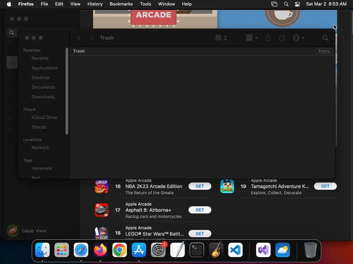Open the History menu
Screen dimensions: 353x264
tap(95, 4)
